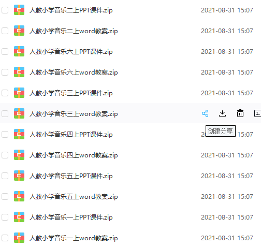Click the zip icon of 人教小学音乐五上PPT课件.zip
Screen dimensions: 261x247
pyautogui.click(x=19, y=176)
